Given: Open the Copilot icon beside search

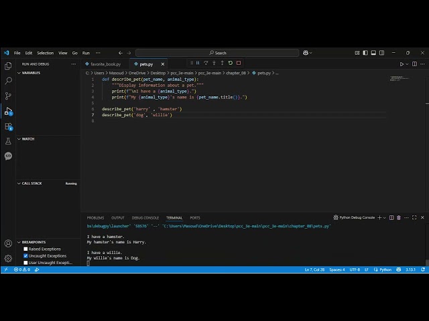Looking at the screenshot, I should (306, 53).
